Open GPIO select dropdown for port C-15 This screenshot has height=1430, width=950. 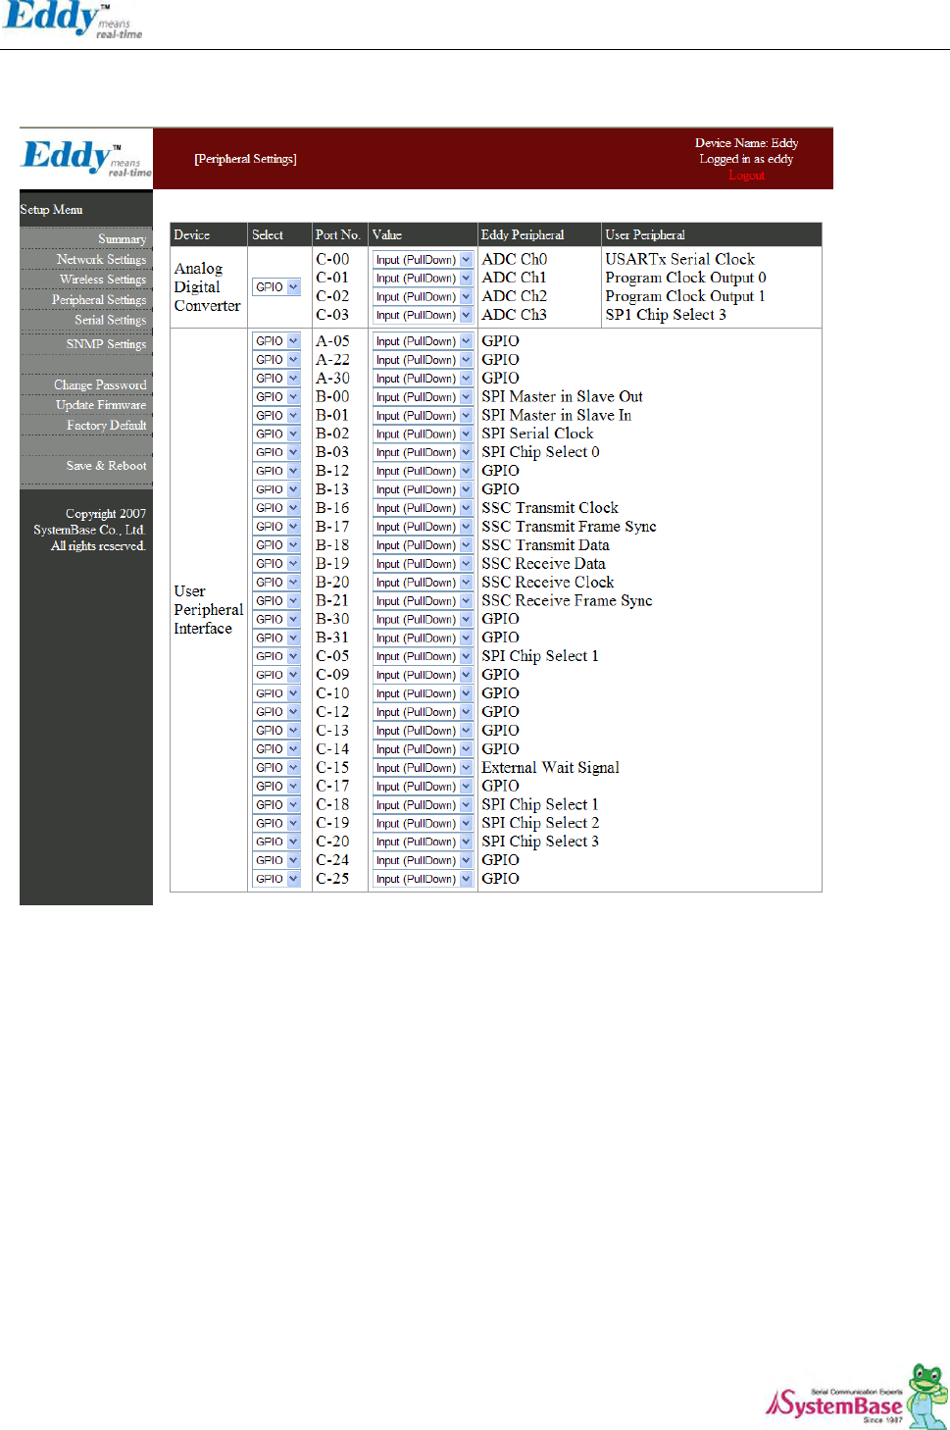click(x=276, y=768)
